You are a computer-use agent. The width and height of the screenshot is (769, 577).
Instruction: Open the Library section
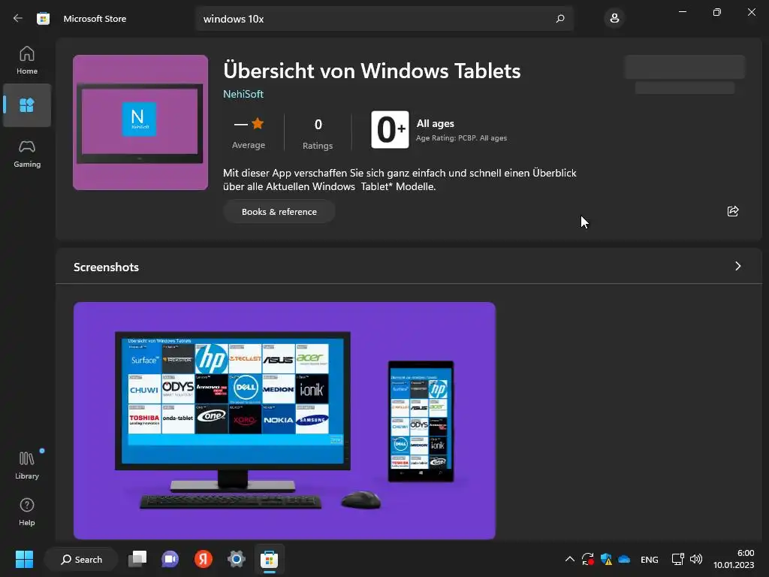[x=27, y=466]
